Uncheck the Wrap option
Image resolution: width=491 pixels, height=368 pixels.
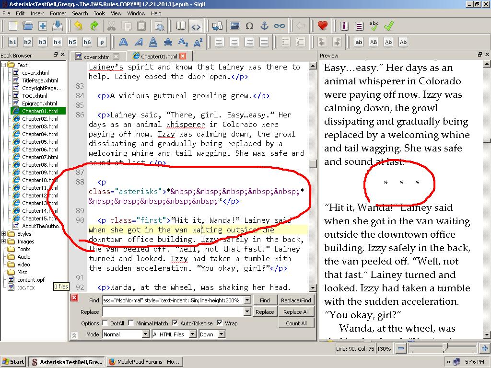220,323
